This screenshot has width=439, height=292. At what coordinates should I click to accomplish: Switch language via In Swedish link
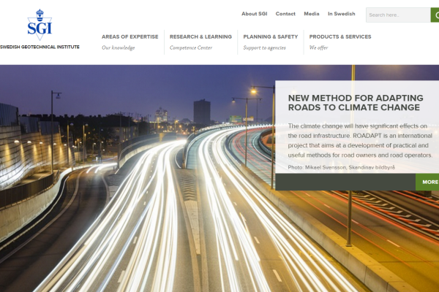pos(341,14)
